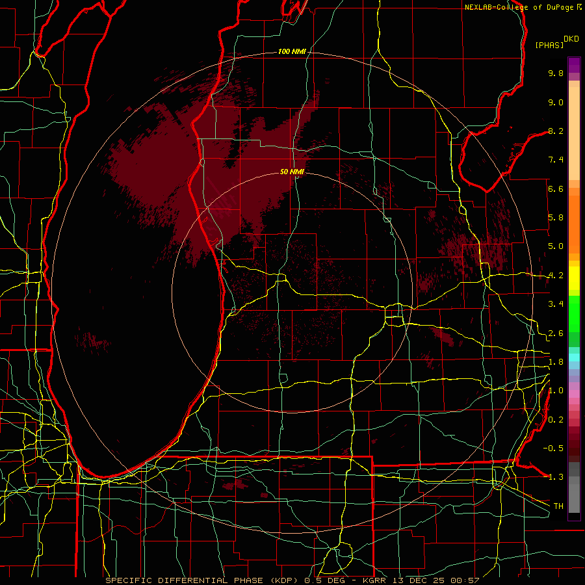Screen dimensions: 585x585
Task: Click the 1.0 value on the scale
Action: tap(556, 391)
